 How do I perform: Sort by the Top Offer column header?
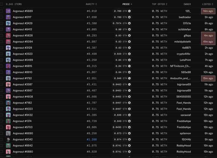tap(160, 4)
